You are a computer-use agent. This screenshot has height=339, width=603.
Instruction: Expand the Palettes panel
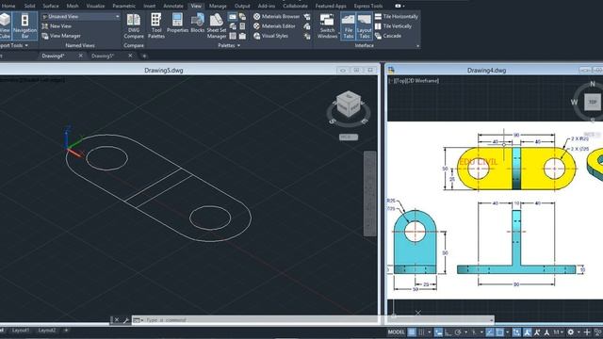229,45
